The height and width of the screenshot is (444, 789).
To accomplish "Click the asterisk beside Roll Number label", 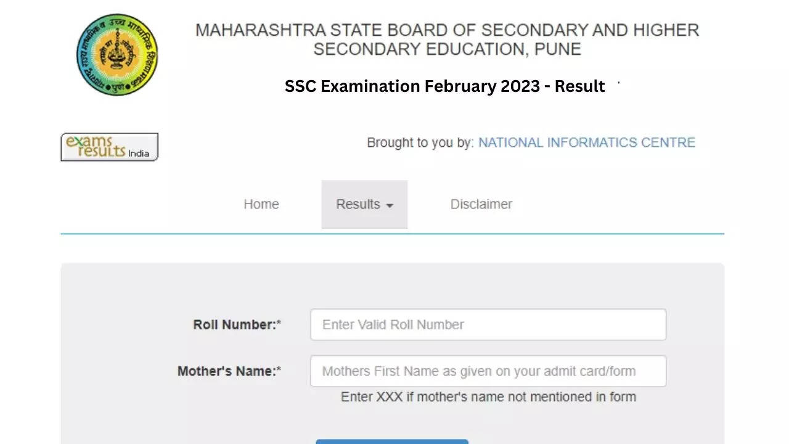I will [x=279, y=323].
